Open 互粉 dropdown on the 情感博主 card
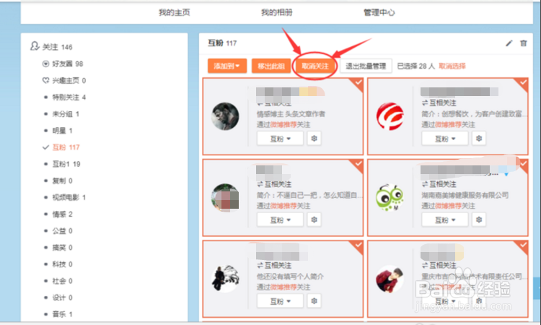Image resolution: width=541 pixels, height=325 pixels. (280, 139)
